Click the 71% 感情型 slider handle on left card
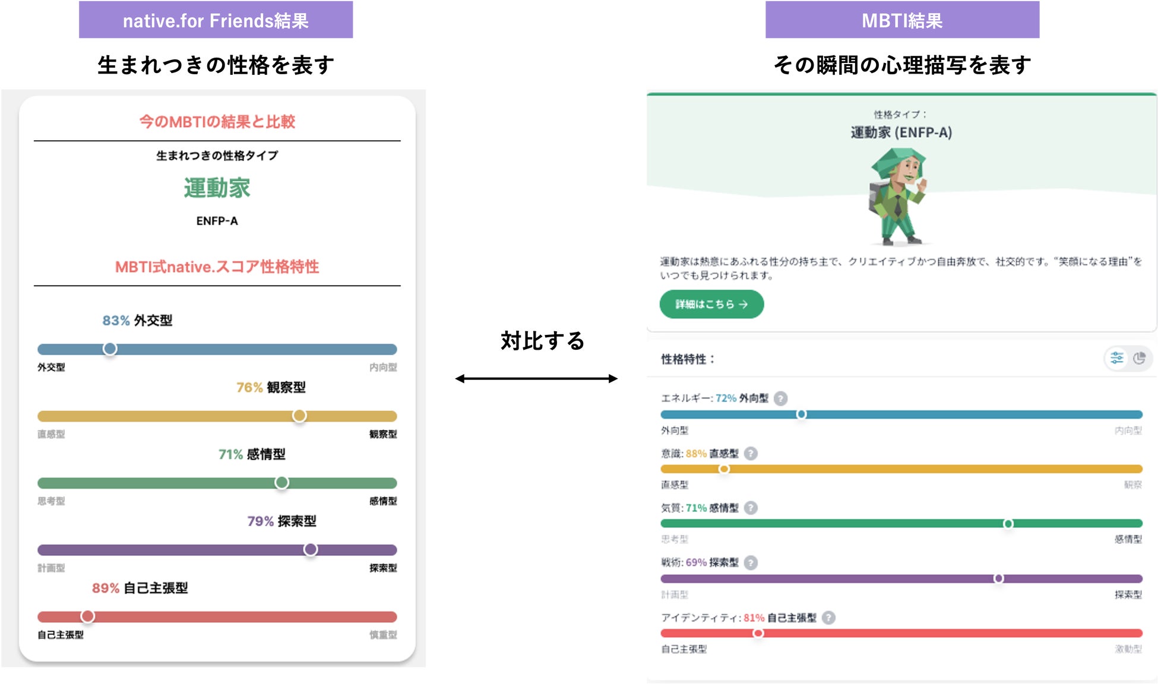The image size is (1158, 684). click(282, 483)
